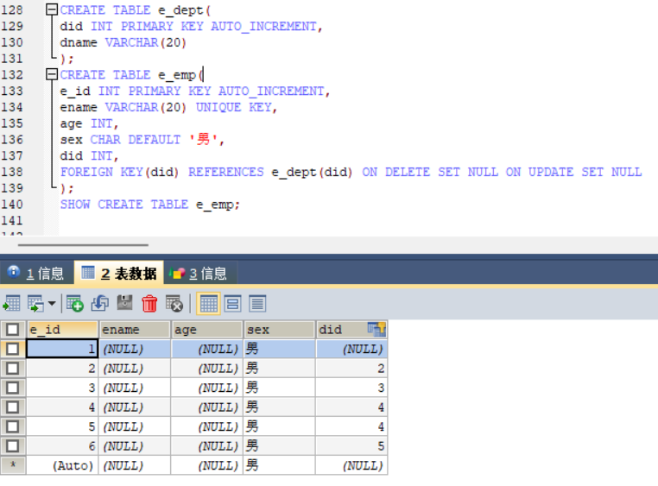The image size is (658, 486).
Task: Switch to form view mode
Action: click(233, 304)
